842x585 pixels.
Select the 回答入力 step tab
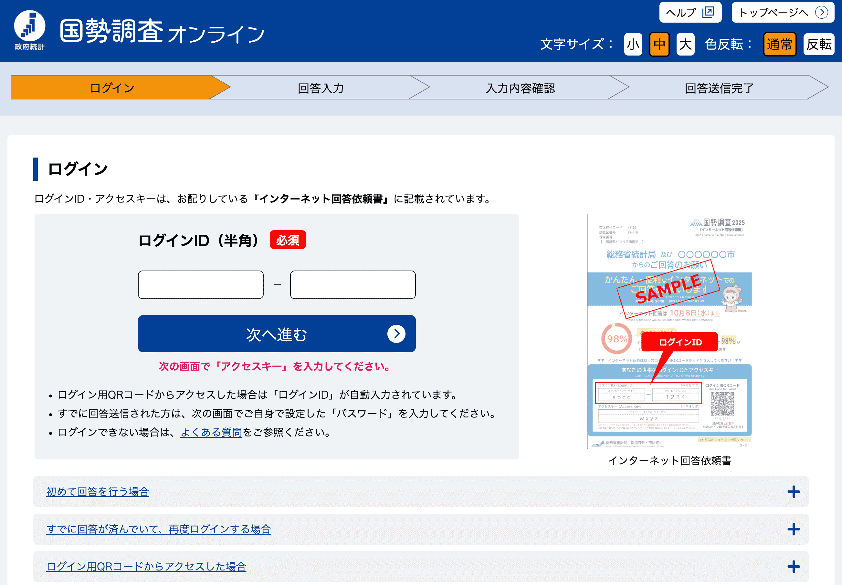[320, 88]
